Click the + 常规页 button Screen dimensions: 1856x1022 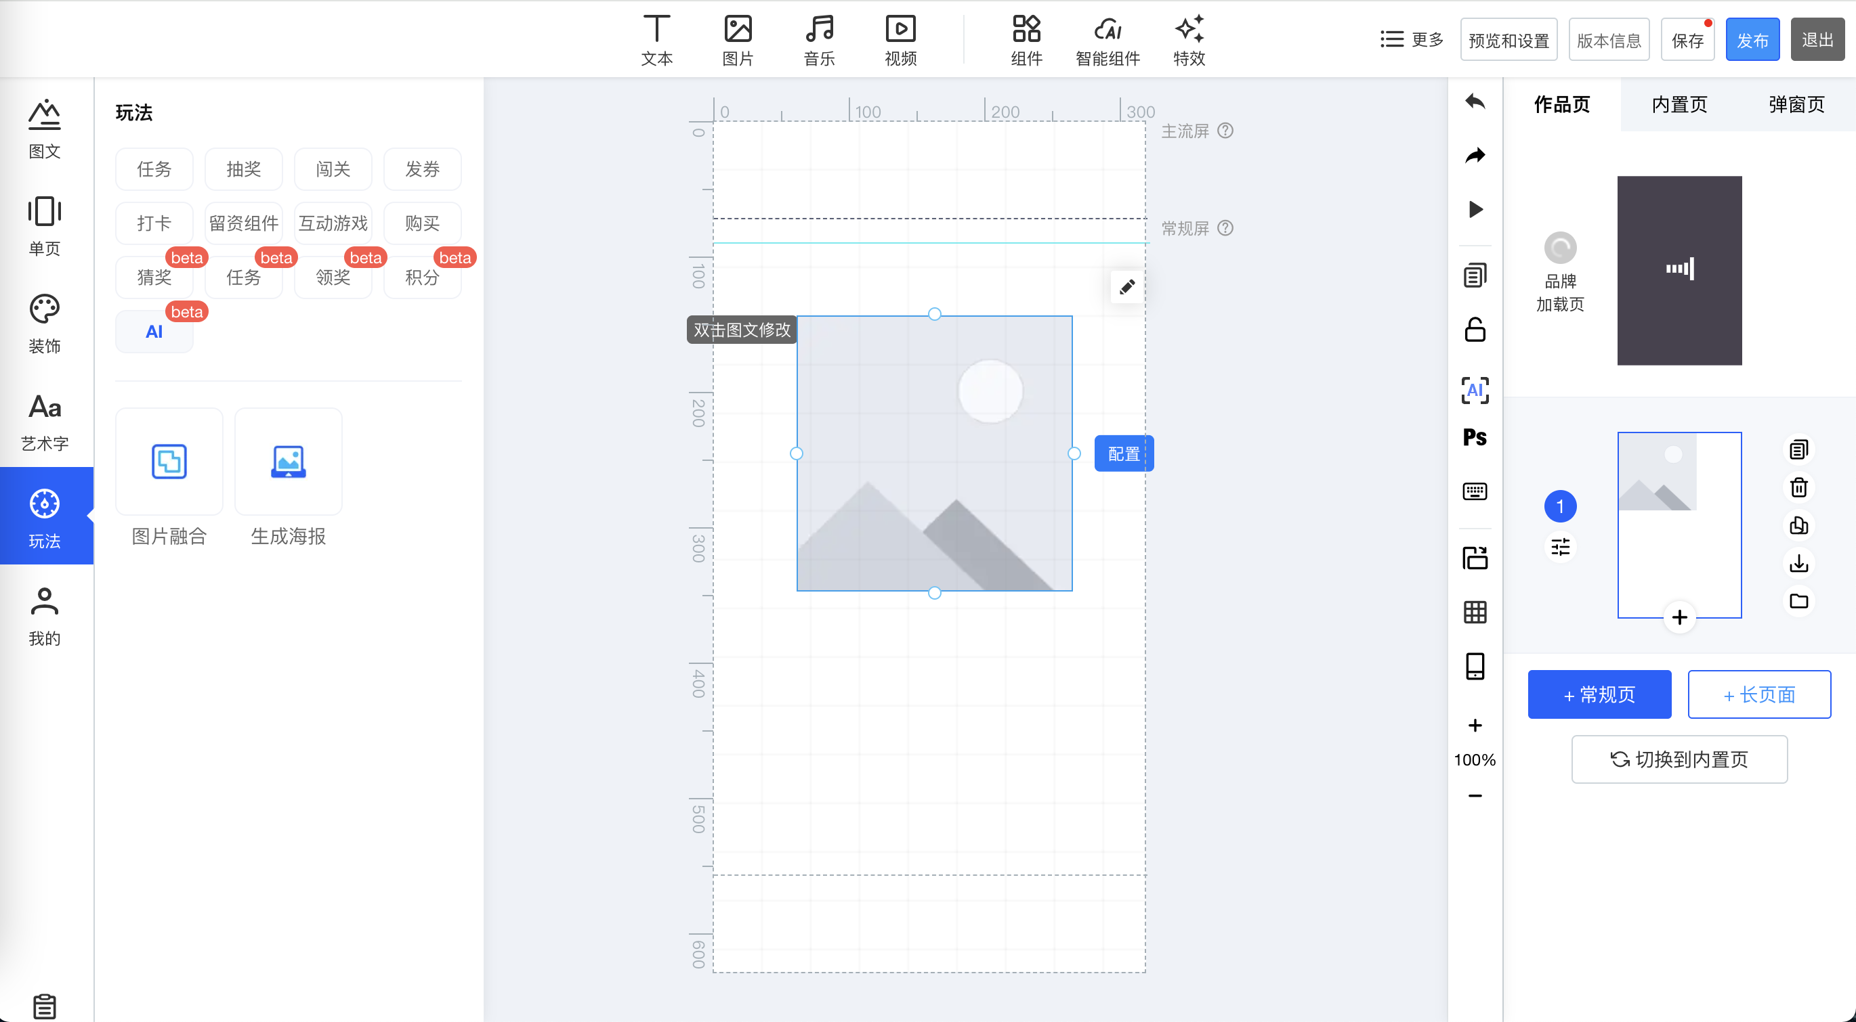(1599, 694)
